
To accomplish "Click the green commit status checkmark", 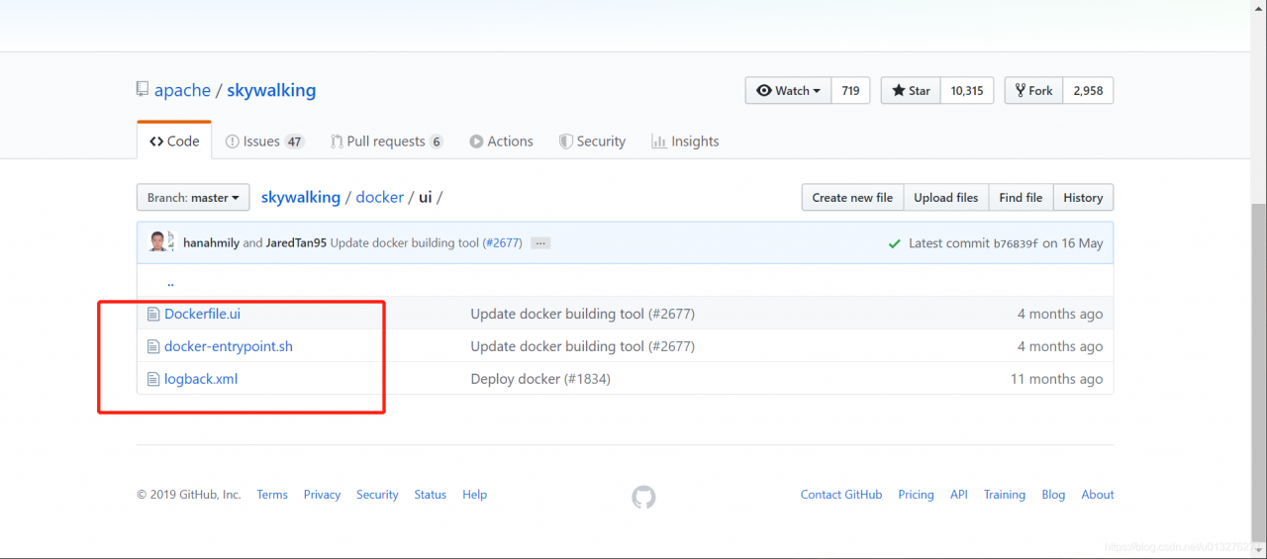I will coord(895,243).
